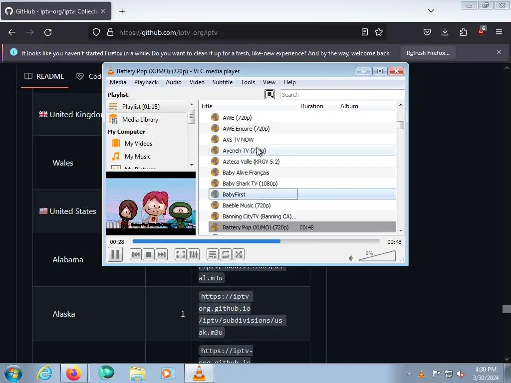The image size is (511, 383).
Task: Select AWE Encore (720p) channel
Action: 302,129
